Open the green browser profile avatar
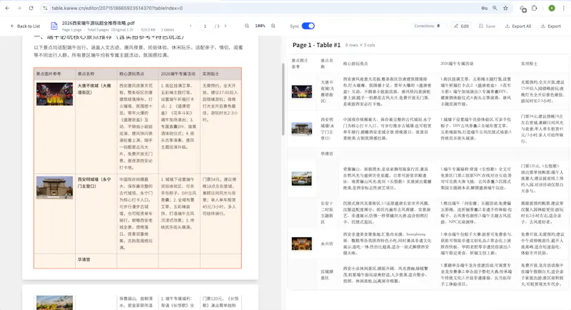Image resolution: width=571 pixels, height=310 pixels. tap(552, 8)
